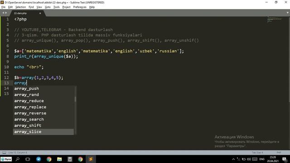
Task: Open taskbar search magnifier
Action: 18,159
